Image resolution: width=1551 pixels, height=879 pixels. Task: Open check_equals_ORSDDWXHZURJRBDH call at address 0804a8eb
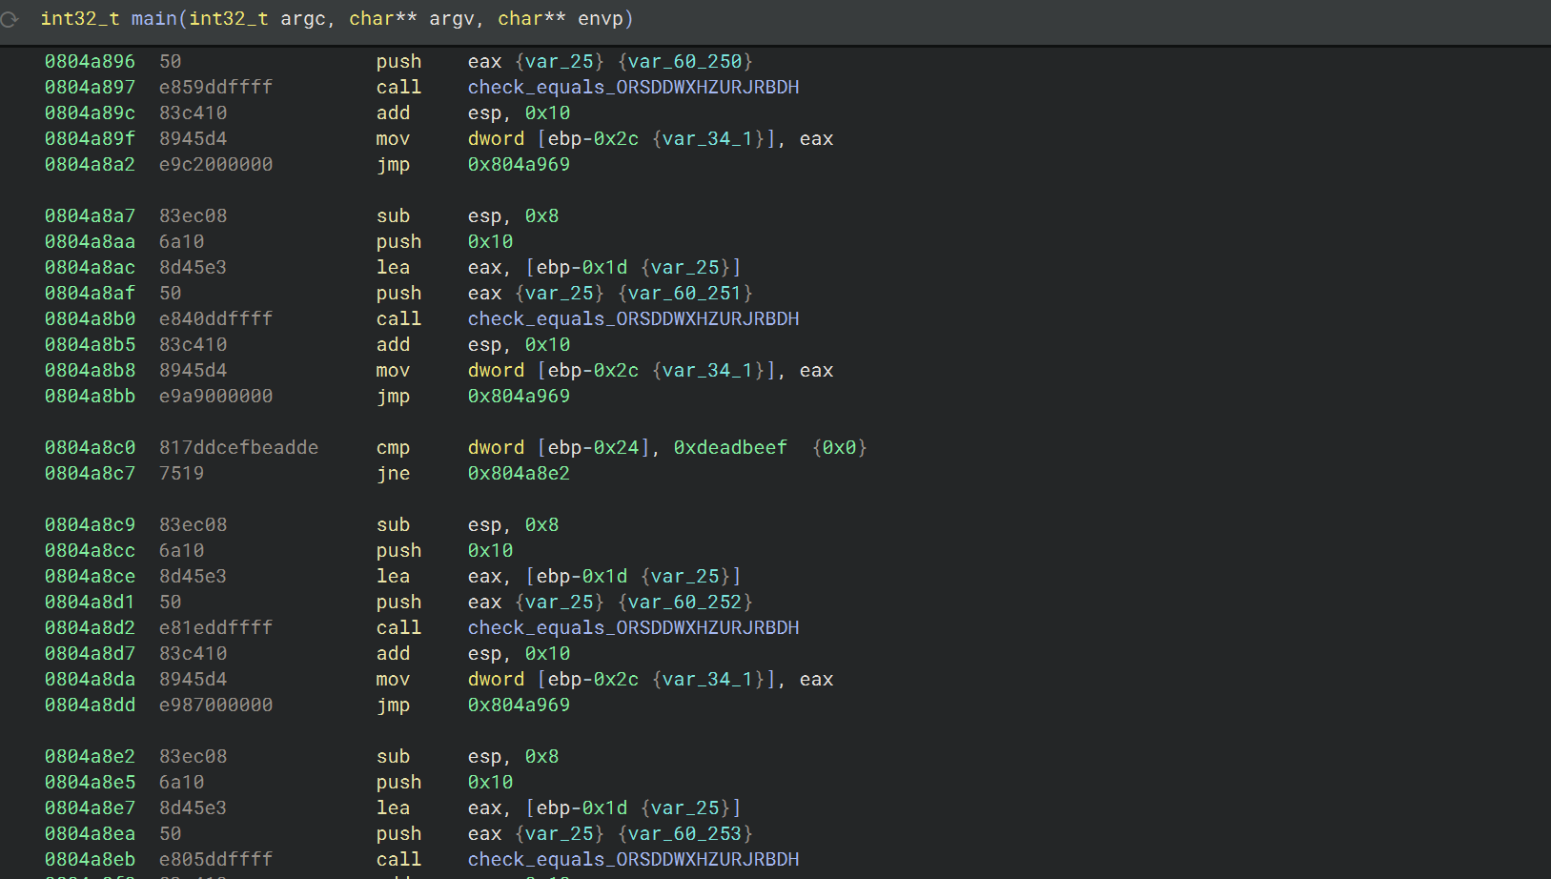pyautogui.click(x=633, y=860)
